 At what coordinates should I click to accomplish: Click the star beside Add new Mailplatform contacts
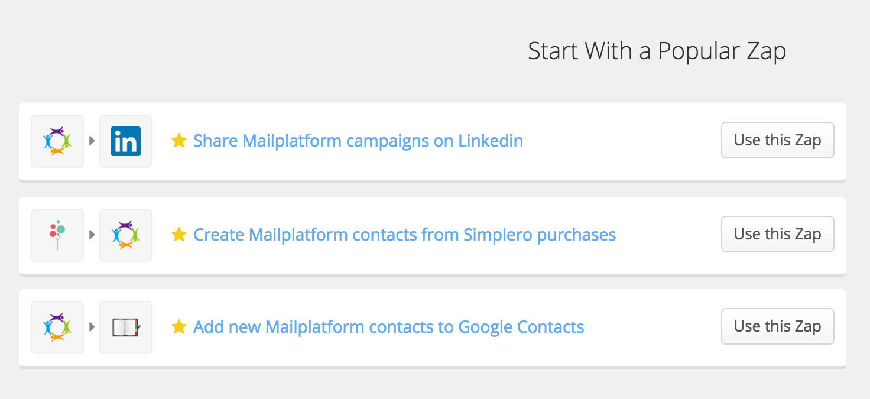[179, 327]
